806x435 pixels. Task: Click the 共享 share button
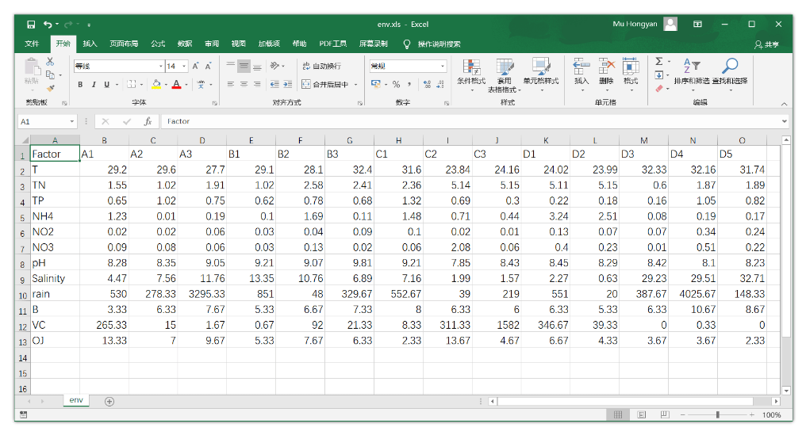pyautogui.click(x=766, y=44)
